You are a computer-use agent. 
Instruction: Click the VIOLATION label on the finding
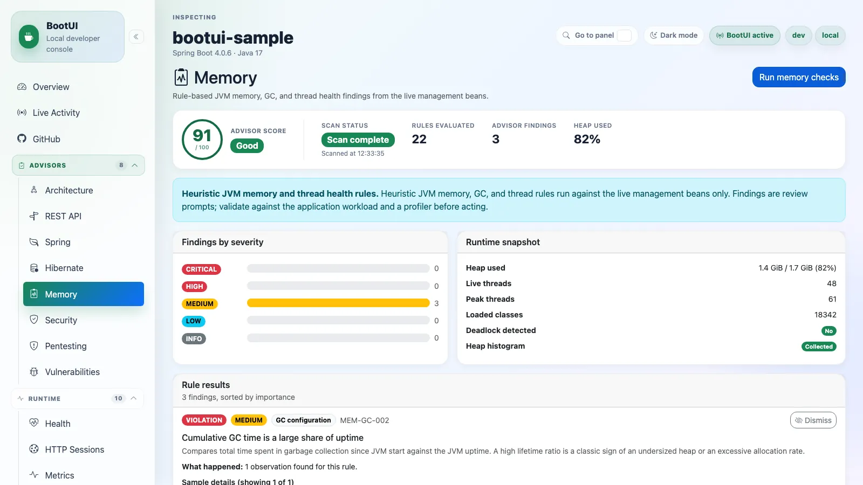(x=204, y=420)
